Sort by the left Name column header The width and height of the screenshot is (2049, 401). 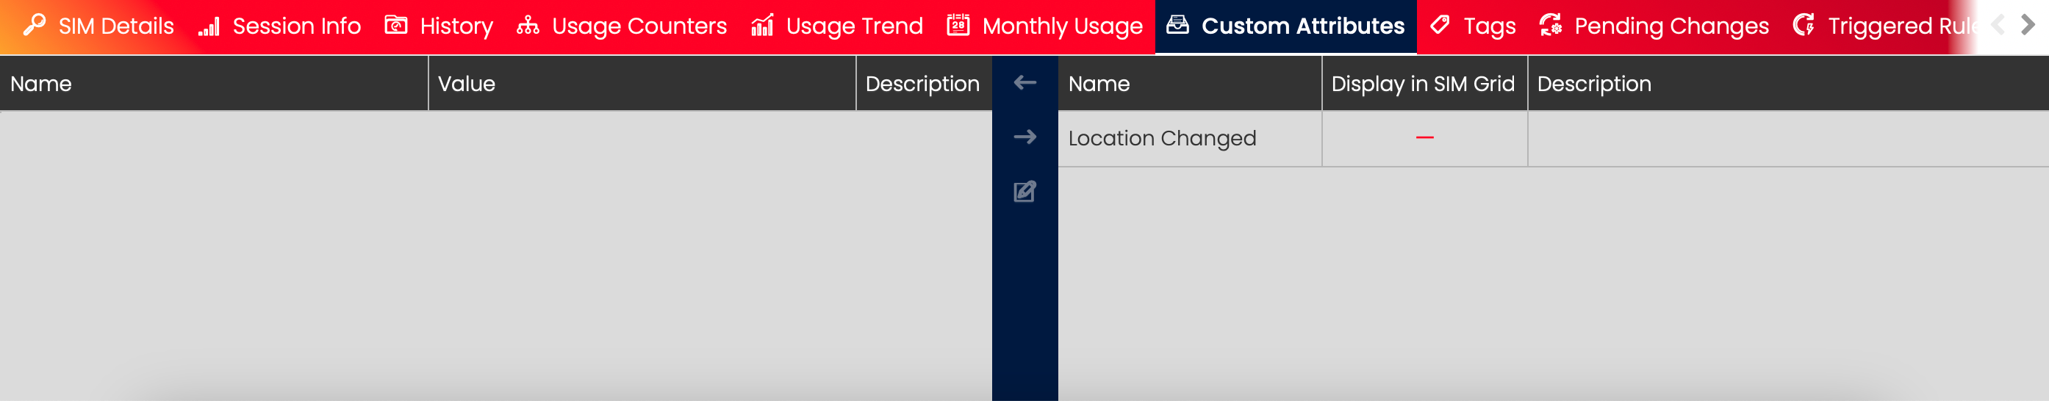[x=41, y=84]
